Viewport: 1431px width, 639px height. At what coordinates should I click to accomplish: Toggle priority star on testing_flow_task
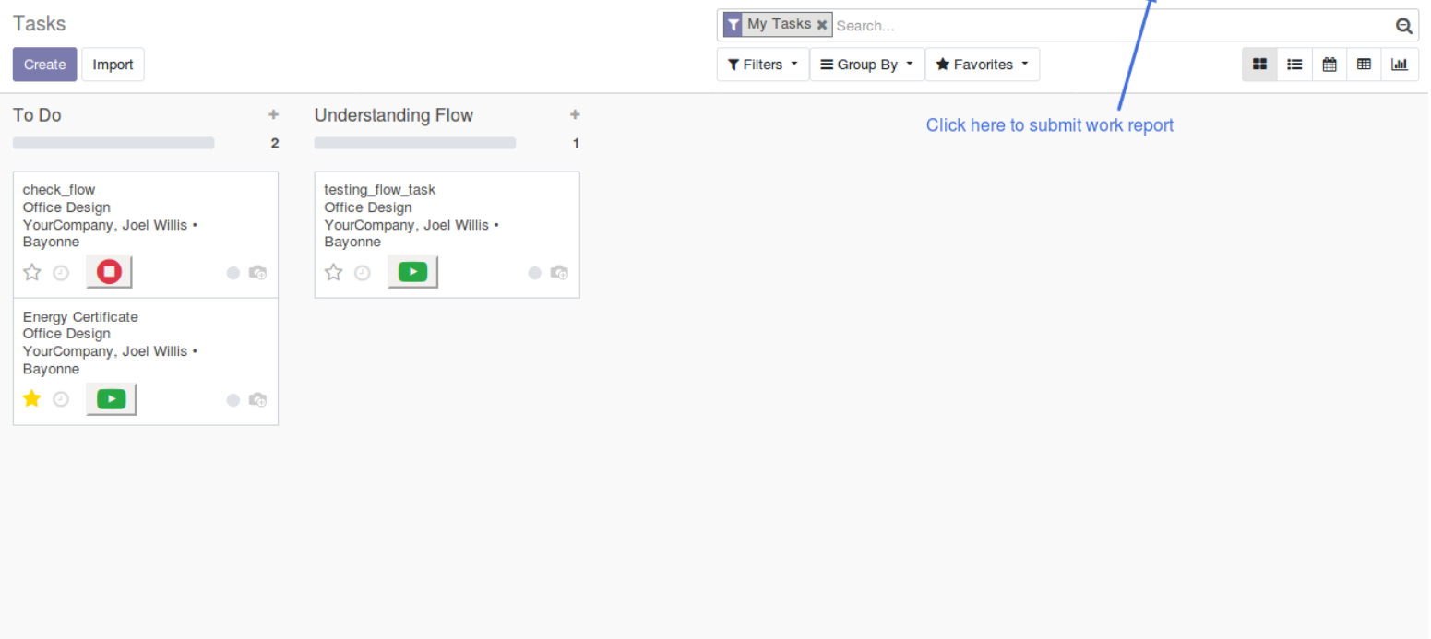[334, 272]
